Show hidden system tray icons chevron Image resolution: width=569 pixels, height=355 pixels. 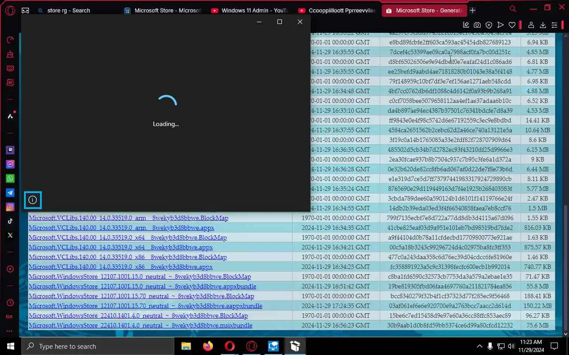click(x=480, y=346)
